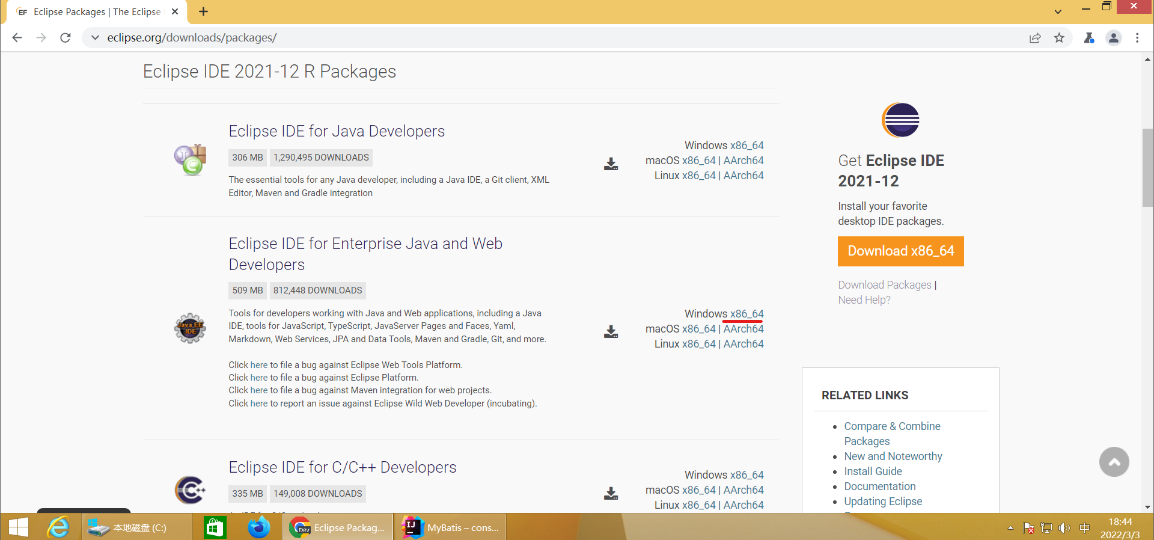
Task: Download Enterprise Java Windows x86_64
Action: (746, 314)
